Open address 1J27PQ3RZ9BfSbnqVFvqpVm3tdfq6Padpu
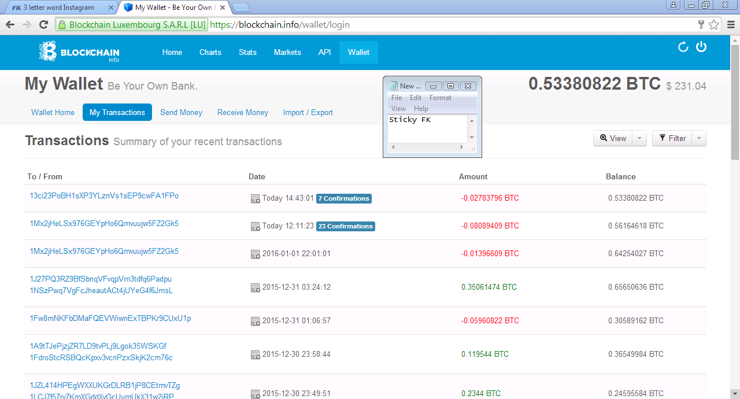Image resolution: width=740 pixels, height=399 pixels. (x=101, y=279)
